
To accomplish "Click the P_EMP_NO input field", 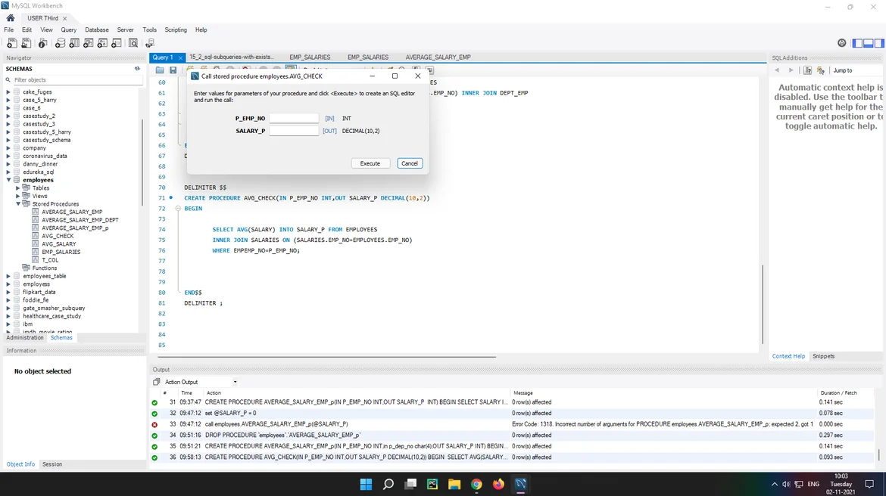I will [x=294, y=119].
